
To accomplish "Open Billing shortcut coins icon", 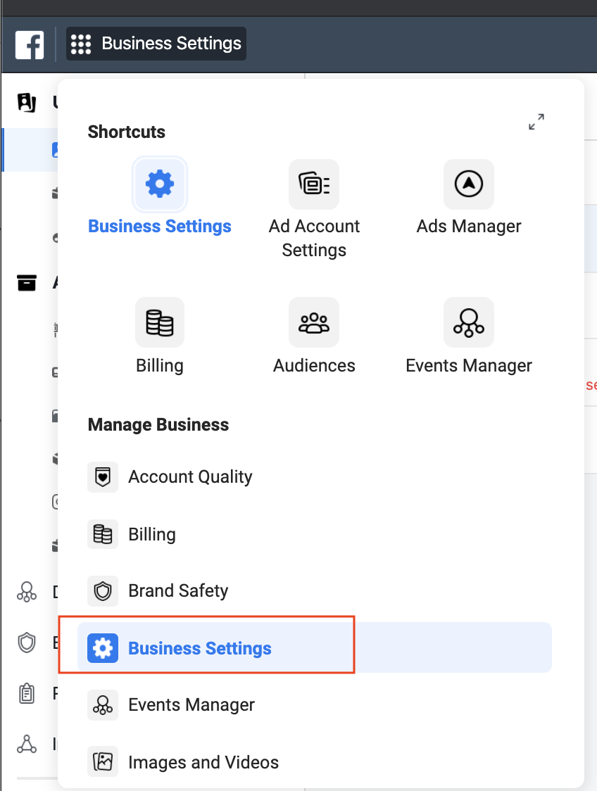I will 160,322.
